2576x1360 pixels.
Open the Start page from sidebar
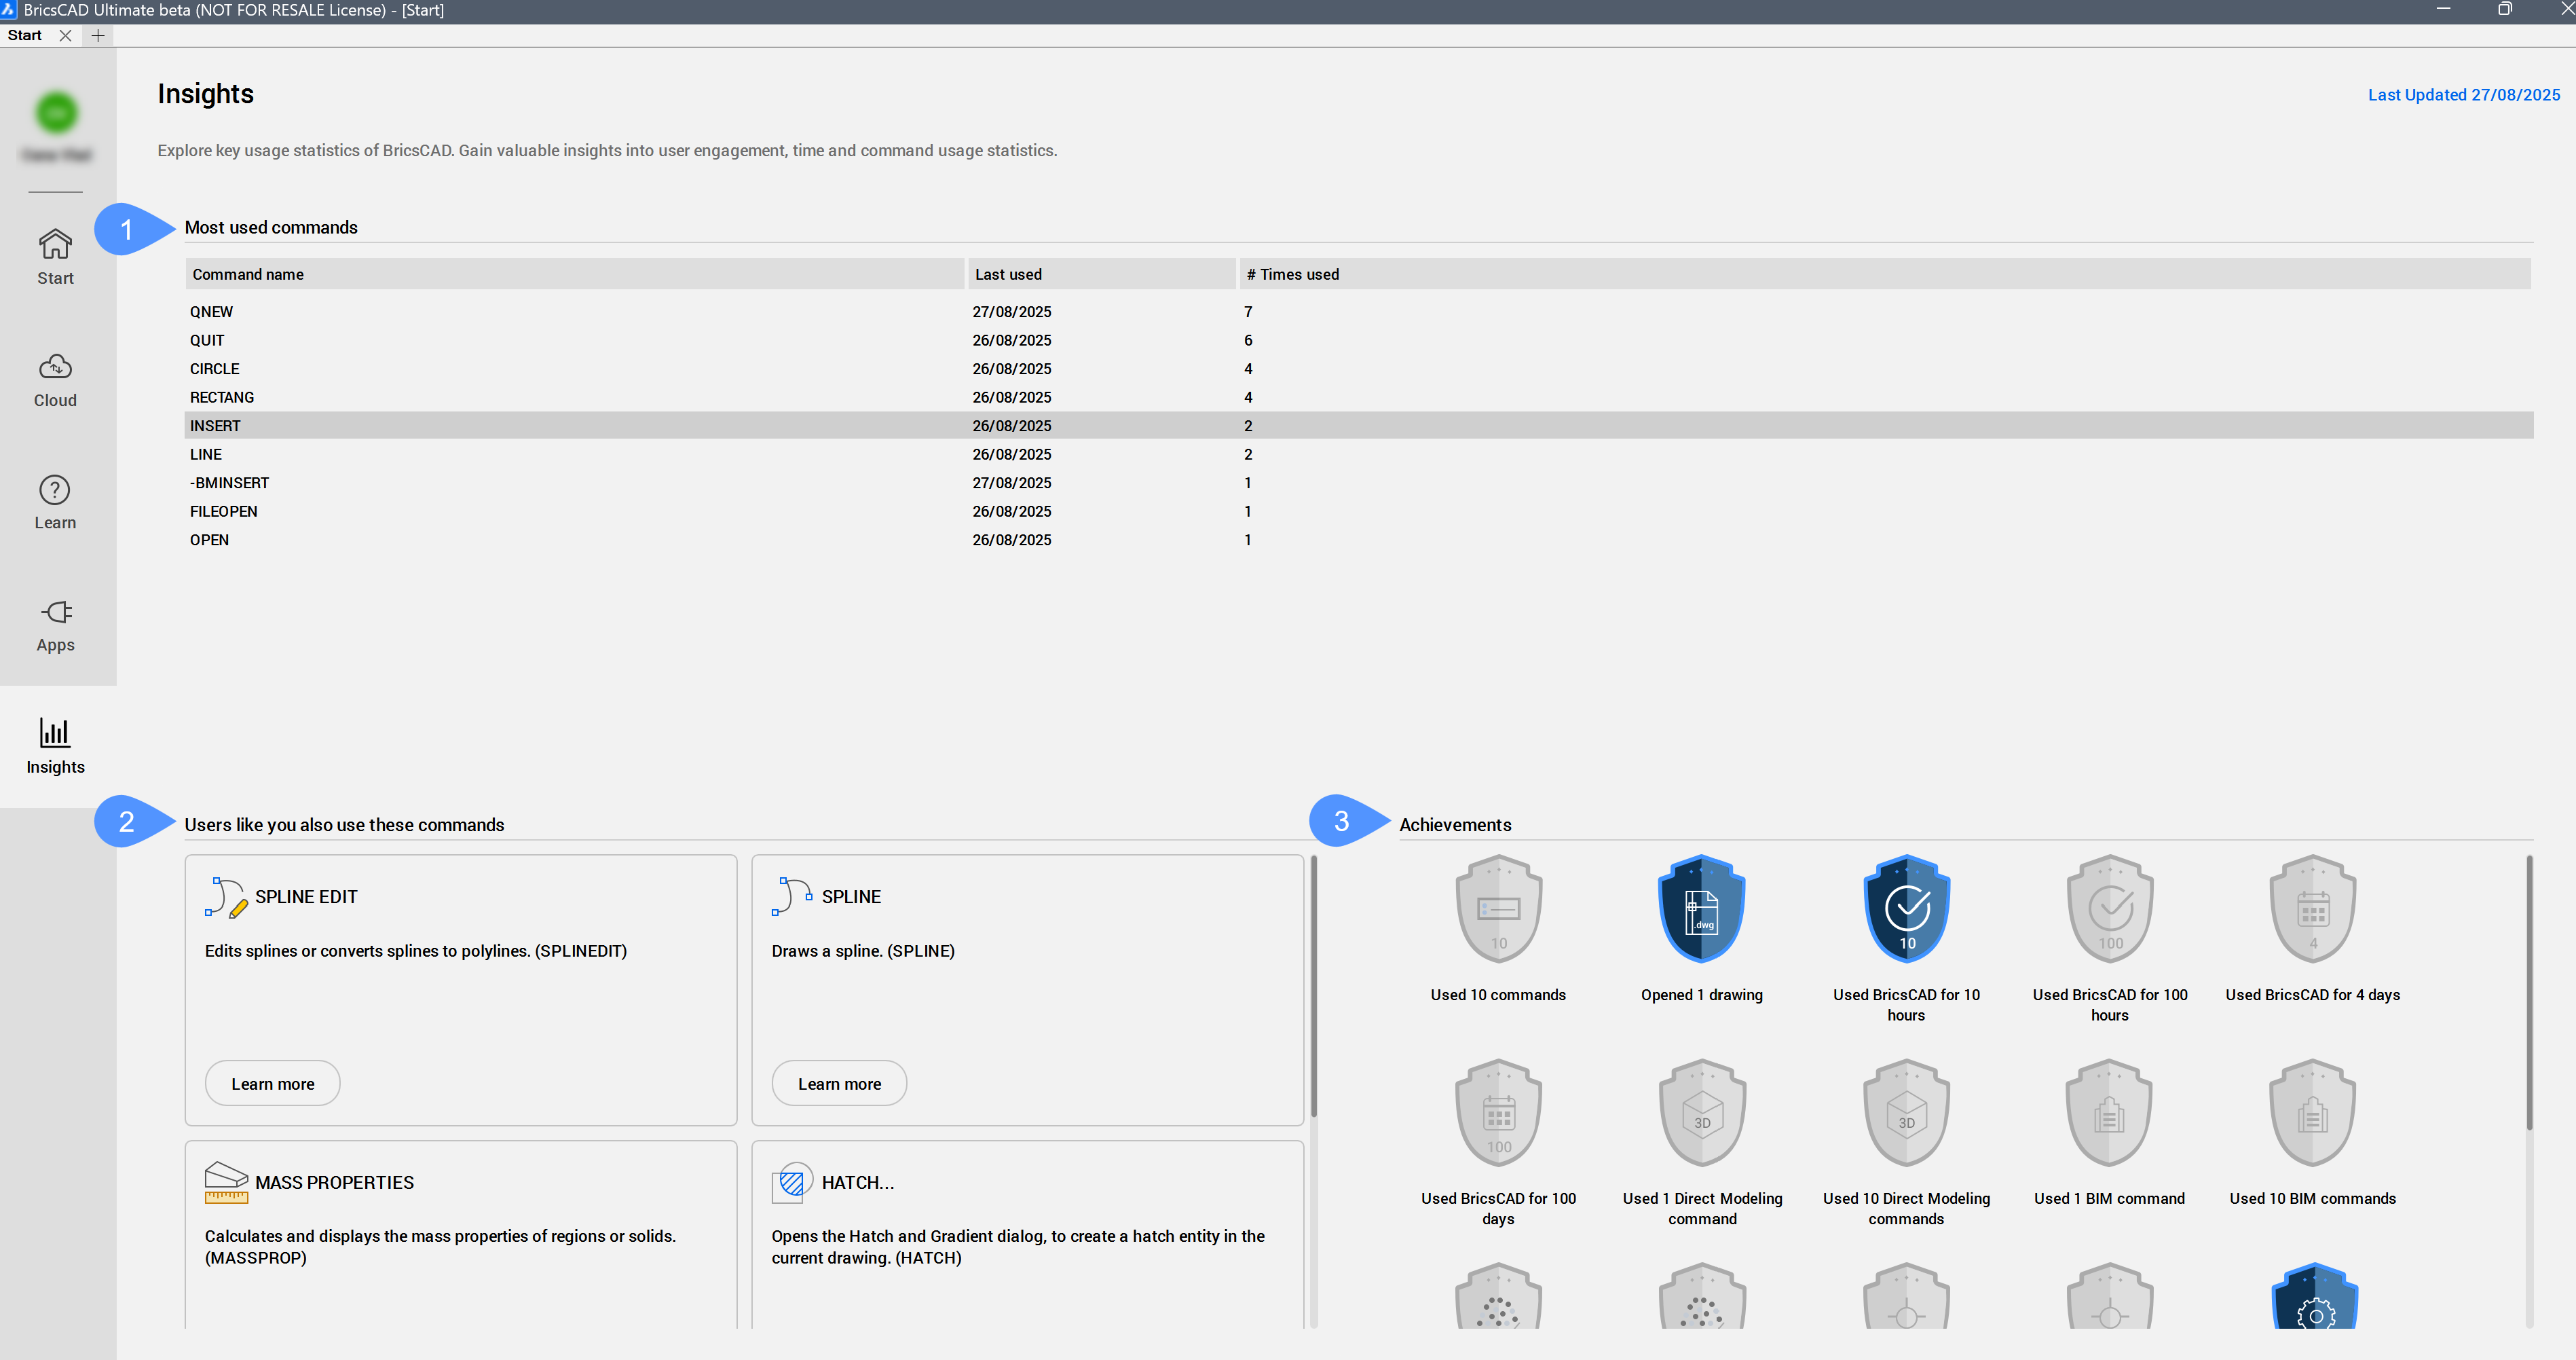[x=55, y=256]
